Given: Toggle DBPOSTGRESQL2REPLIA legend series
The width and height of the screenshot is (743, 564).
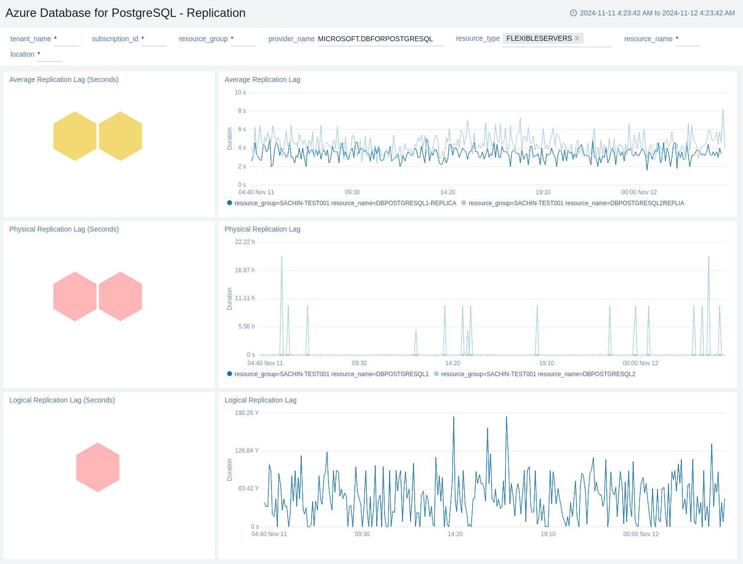Looking at the screenshot, I should coord(573,203).
